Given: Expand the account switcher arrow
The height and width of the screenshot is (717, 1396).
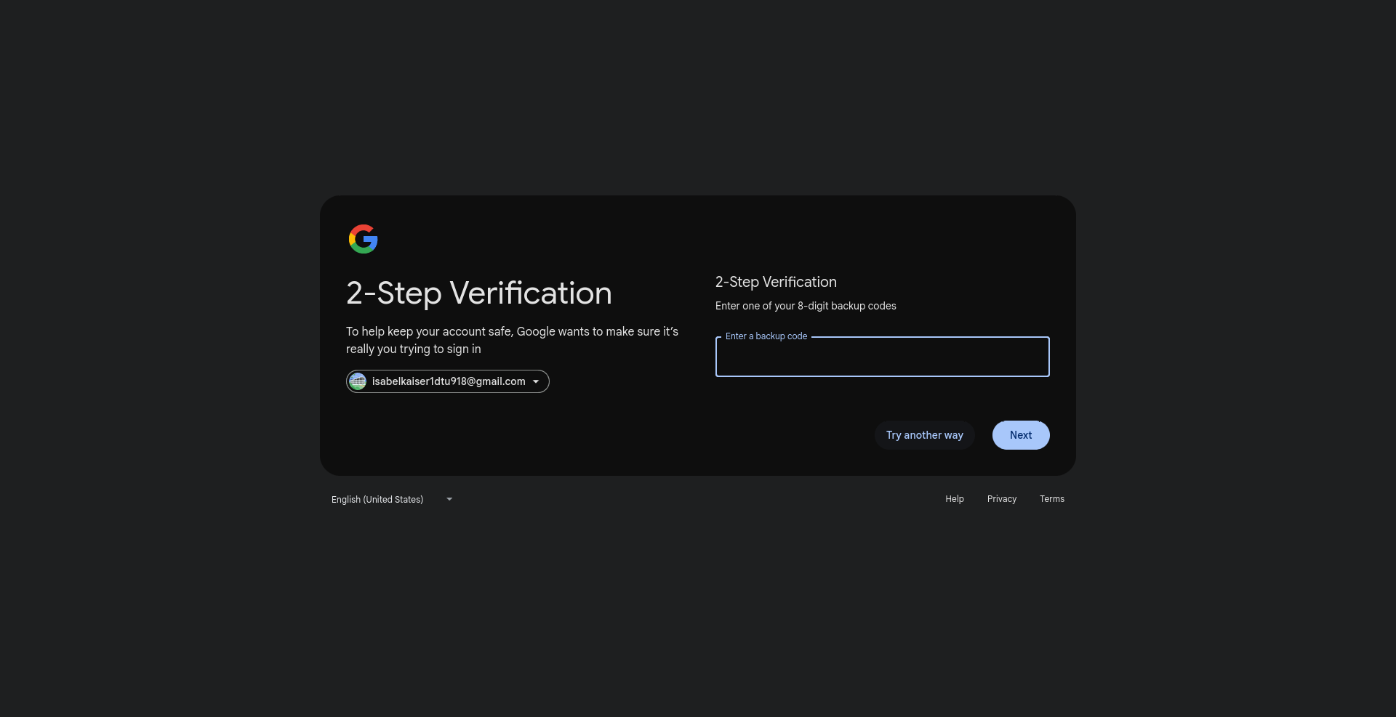Looking at the screenshot, I should [536, 381].
